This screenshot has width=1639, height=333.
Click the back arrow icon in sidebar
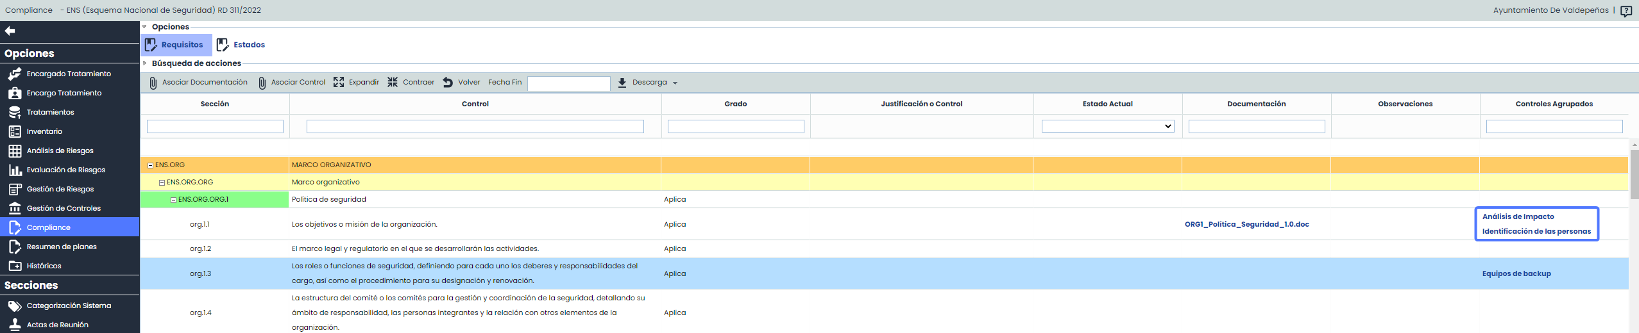coord(10,31)
